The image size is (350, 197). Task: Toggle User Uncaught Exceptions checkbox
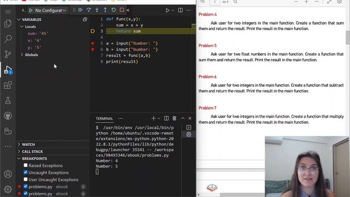26,179
